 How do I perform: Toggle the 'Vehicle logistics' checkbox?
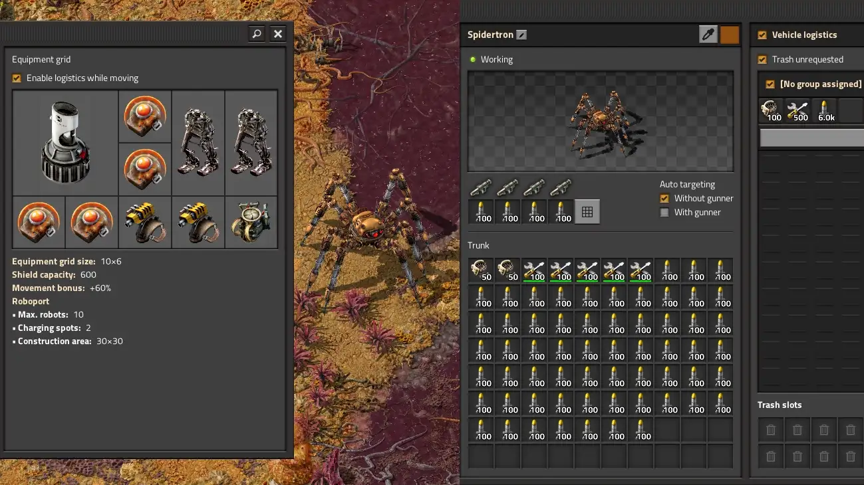click(762, 35)
